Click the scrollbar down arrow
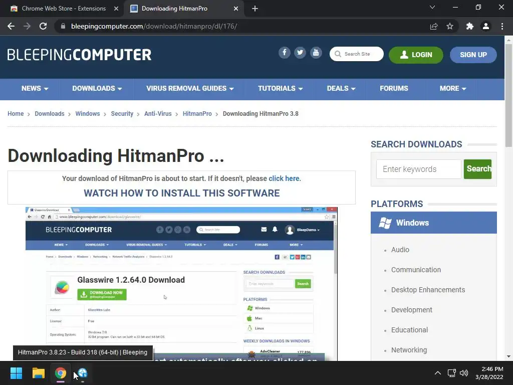The image size is (513, 385). 508,356
